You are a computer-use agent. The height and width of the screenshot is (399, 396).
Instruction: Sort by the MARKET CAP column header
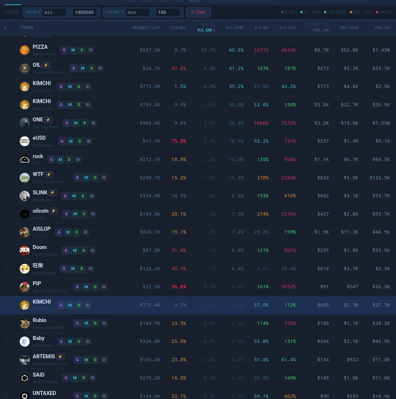click(146, 28)
